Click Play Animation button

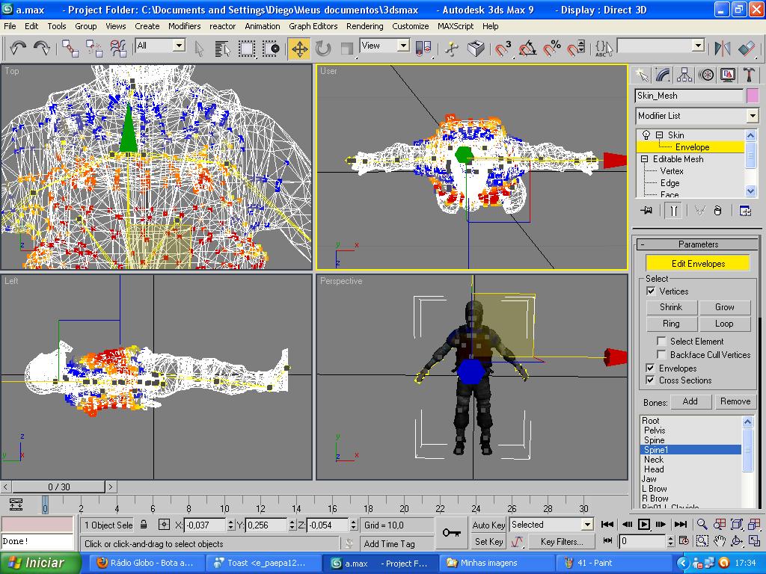(643, 525)
